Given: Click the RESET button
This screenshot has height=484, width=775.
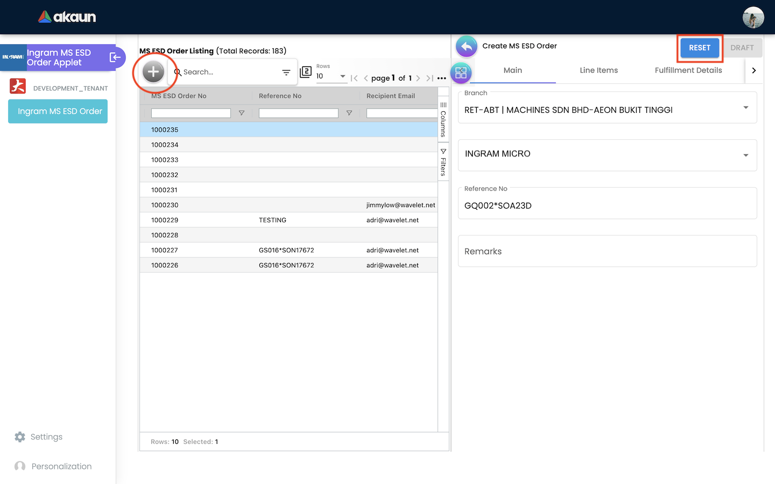Looking at the screenshot, I should (699, 48).
